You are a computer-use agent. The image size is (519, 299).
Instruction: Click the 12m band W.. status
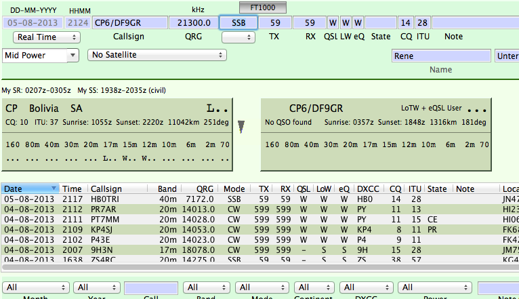[x=148, y=159]
